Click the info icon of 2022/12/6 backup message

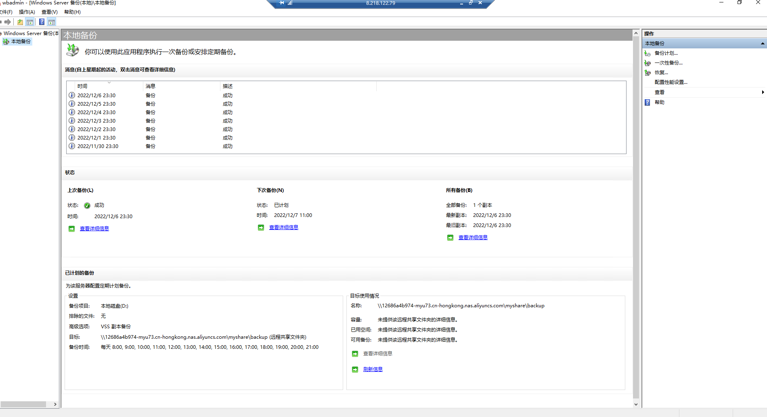72,96
